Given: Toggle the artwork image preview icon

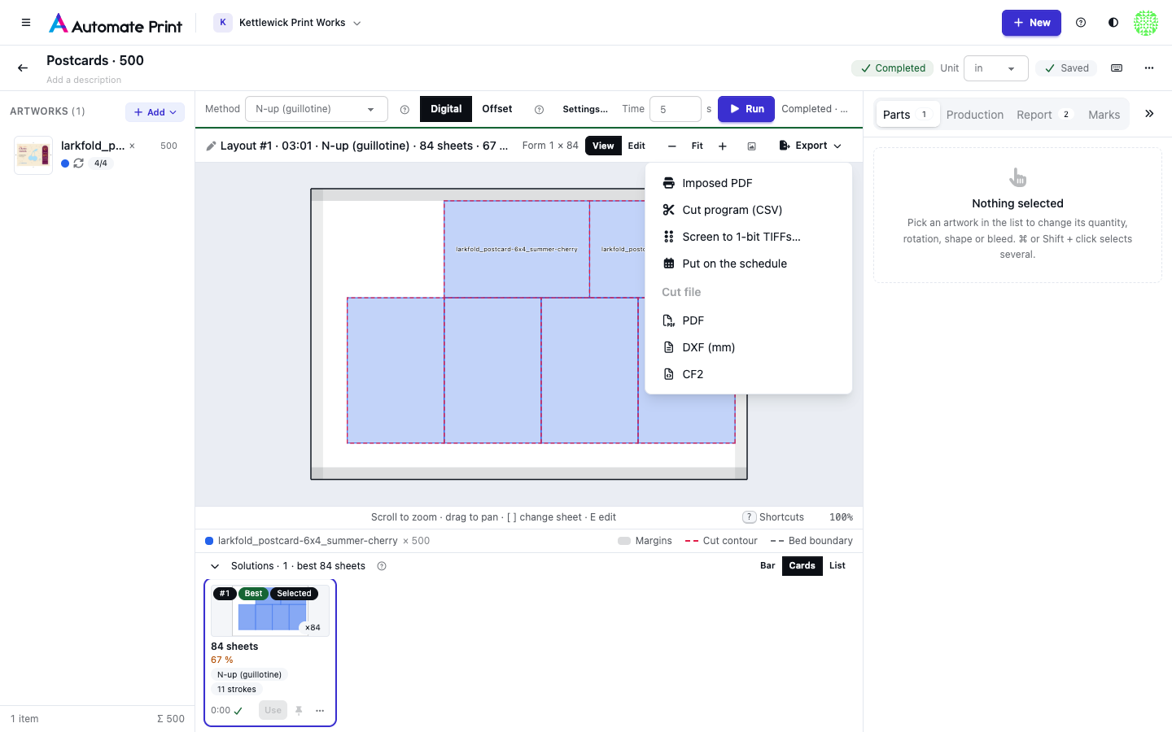Looking at the screenshot, I should (x=751, y=146).
